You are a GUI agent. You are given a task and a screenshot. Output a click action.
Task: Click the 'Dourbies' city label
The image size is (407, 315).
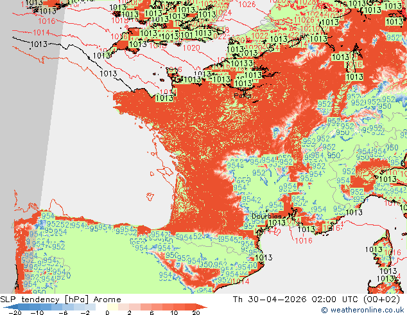pyautogui.click(x=266, y=216)
